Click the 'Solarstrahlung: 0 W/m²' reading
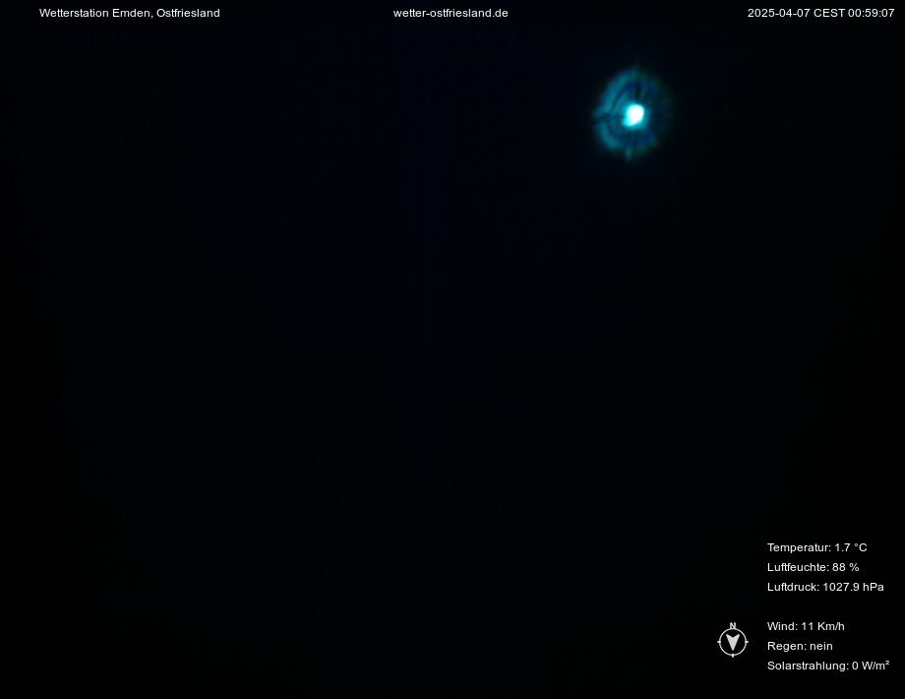Screen dimensions: 905x699 point(827,666)
